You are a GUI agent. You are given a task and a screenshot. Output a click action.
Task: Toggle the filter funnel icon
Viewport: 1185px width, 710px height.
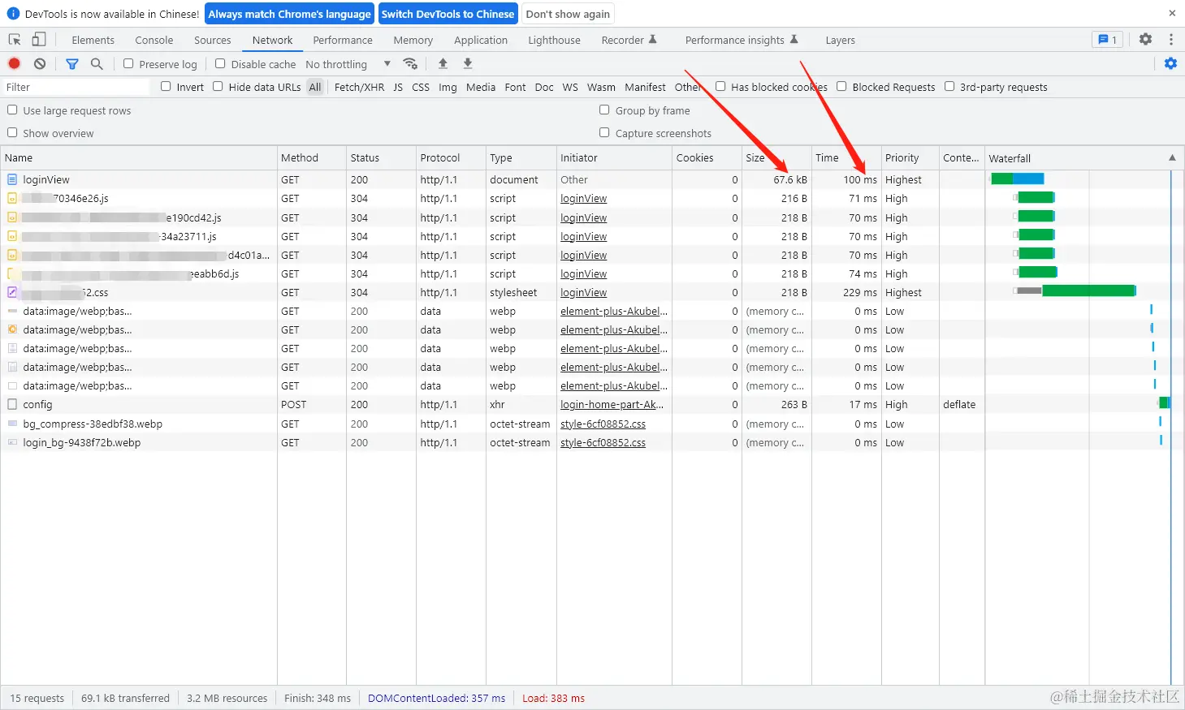click(x=72, y=63)
